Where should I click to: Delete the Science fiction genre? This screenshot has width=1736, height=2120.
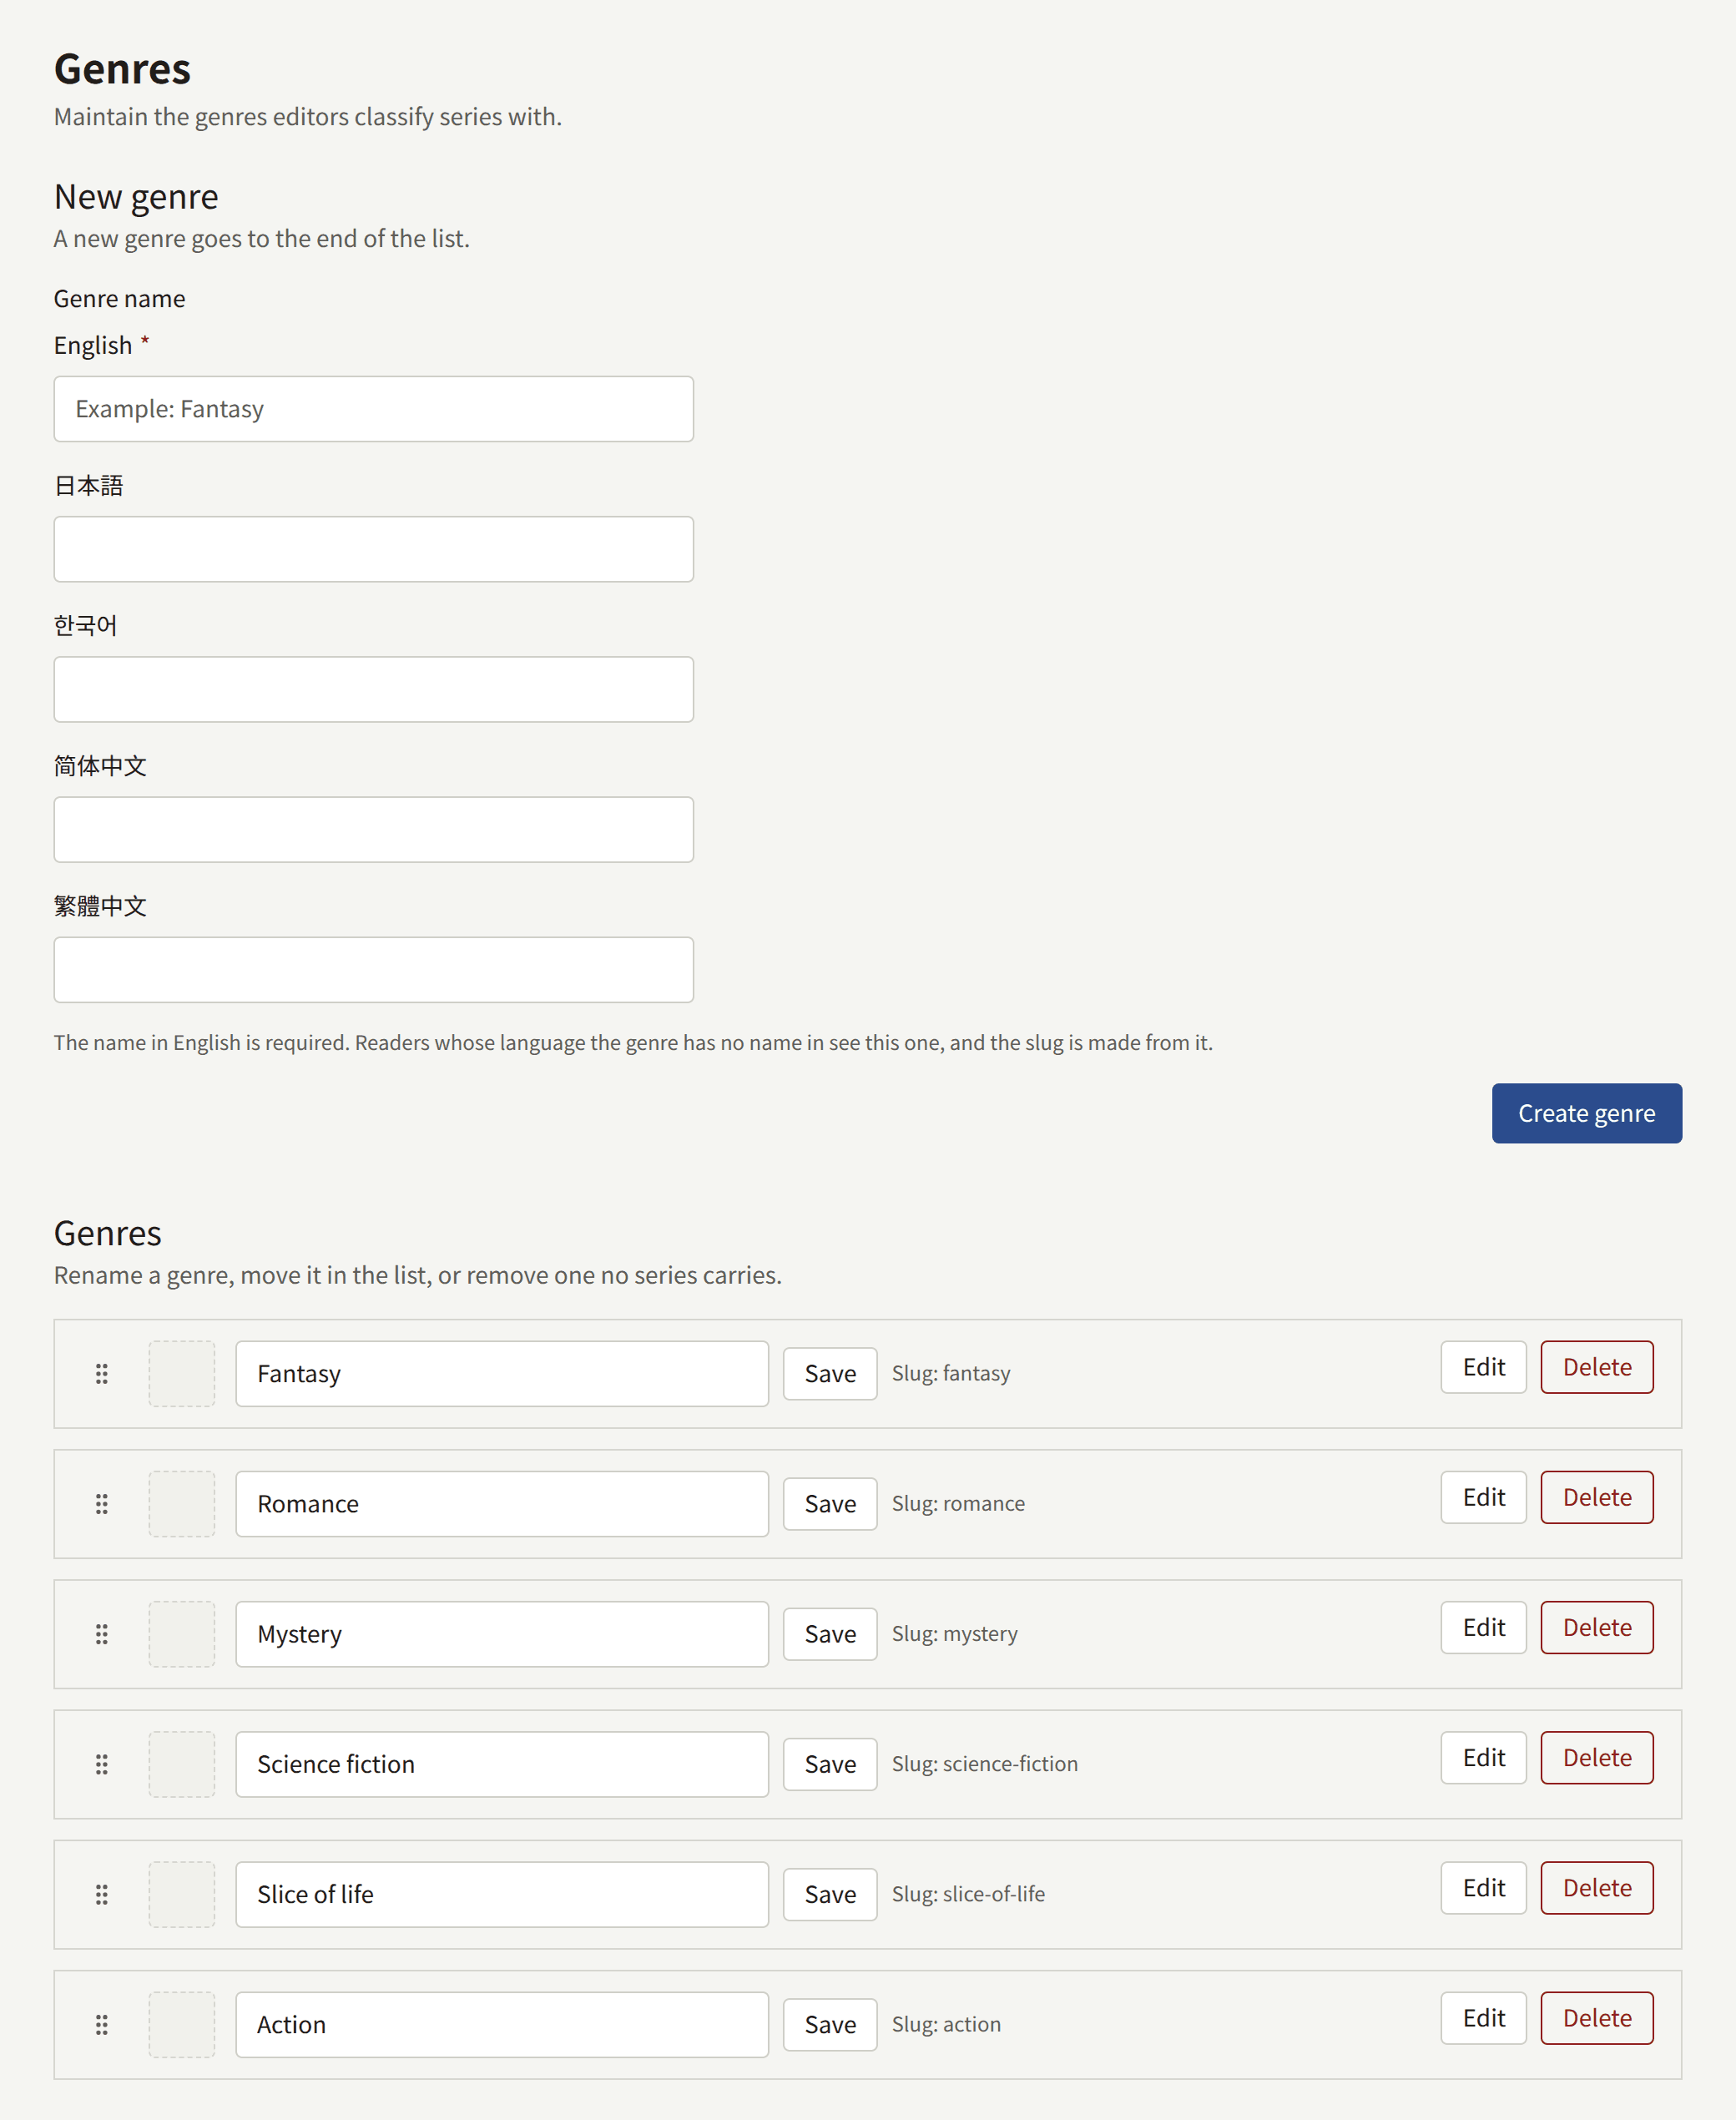pos(1597,1757)
